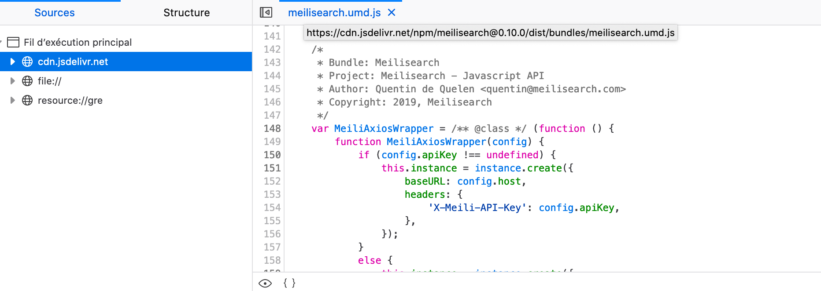This screenshot has width=821, height=291.
Task: Click the Fil d'exécution principal thread row
Action: [x=126, y=42]
